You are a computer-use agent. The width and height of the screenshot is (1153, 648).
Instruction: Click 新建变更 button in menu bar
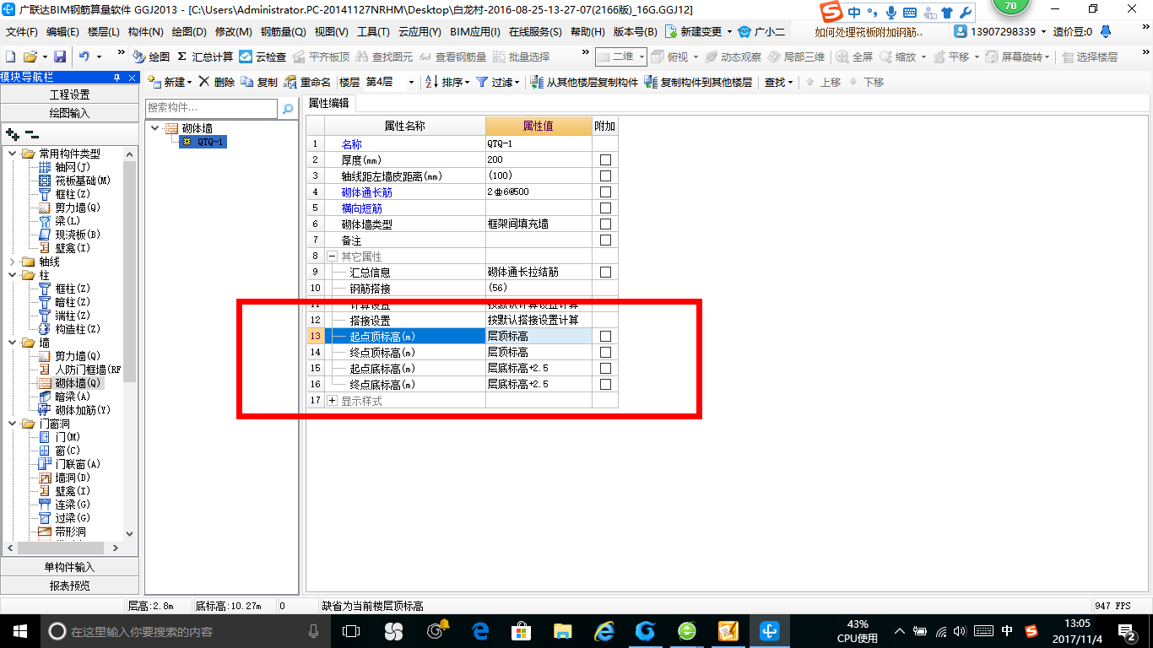pos(698,32)
